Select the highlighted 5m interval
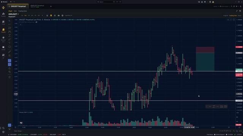The image size is (243, 136). [x=25, y=15]
